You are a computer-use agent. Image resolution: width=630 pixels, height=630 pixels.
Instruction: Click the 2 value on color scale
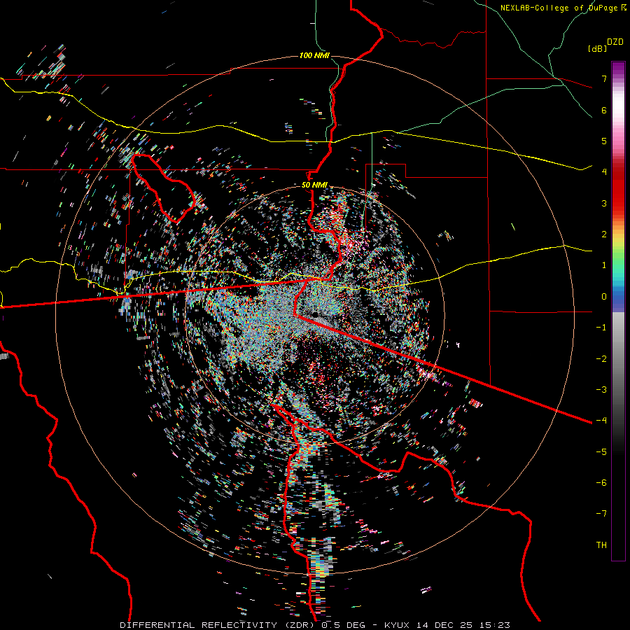tap(604, 234)
